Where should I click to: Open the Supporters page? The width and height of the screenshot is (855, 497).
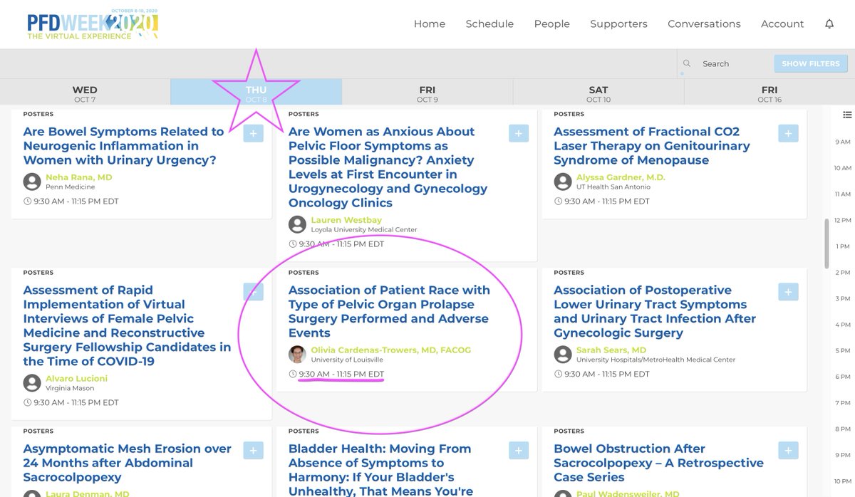(618, 23)
